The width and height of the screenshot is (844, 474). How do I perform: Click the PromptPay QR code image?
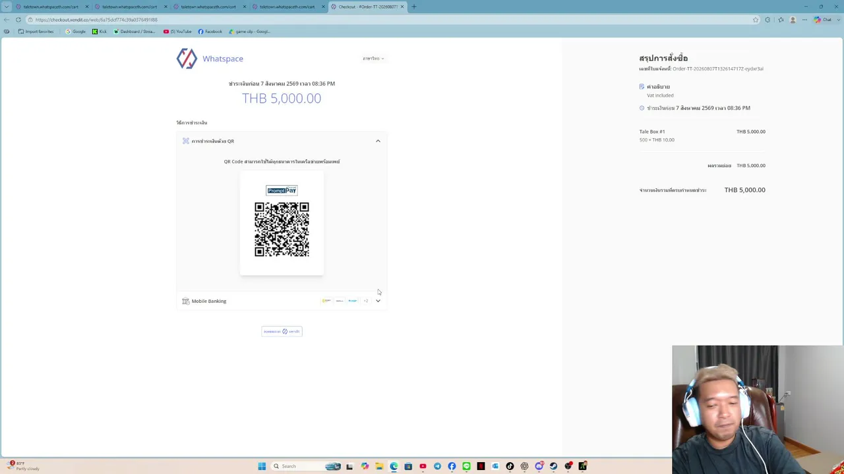point(282,229)
